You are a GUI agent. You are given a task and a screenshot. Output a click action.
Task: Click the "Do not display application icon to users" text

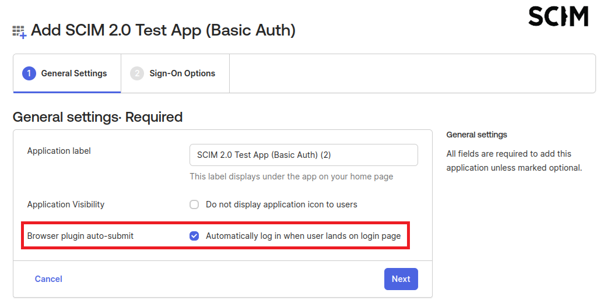click(x=281, y=204)
